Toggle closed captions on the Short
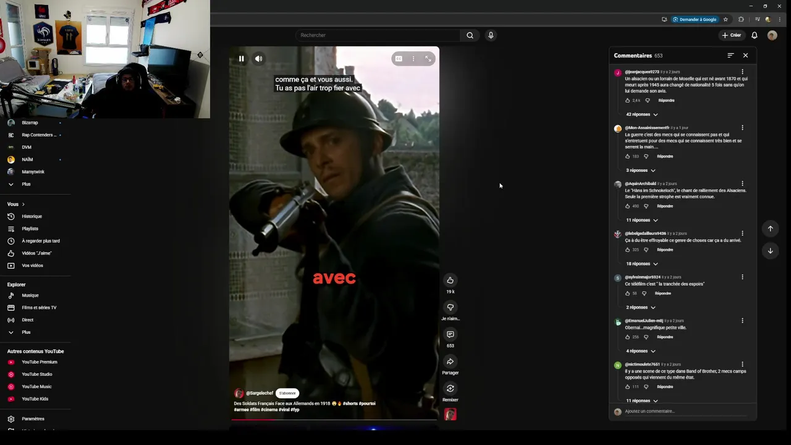The image size is (791, 445). pyautogui.click(x=399, y=59)
